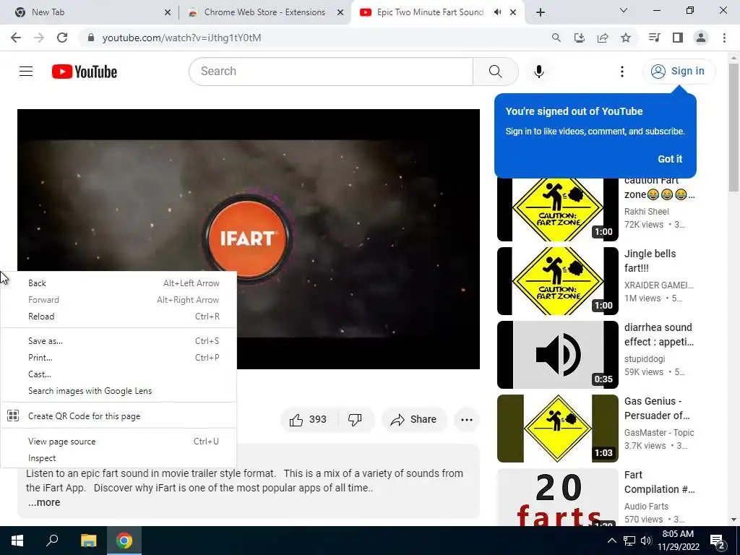740x555 pixels.
Task: Open Windows Start menu
Action: pos(17,541)
